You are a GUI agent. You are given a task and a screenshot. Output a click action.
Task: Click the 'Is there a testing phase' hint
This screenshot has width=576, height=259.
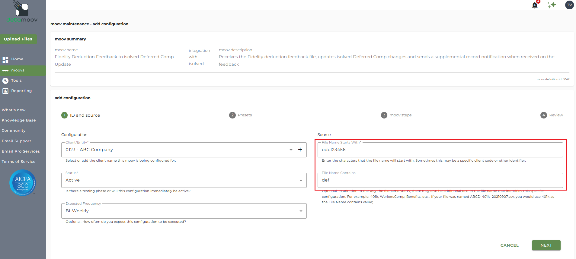pos(128,191)
